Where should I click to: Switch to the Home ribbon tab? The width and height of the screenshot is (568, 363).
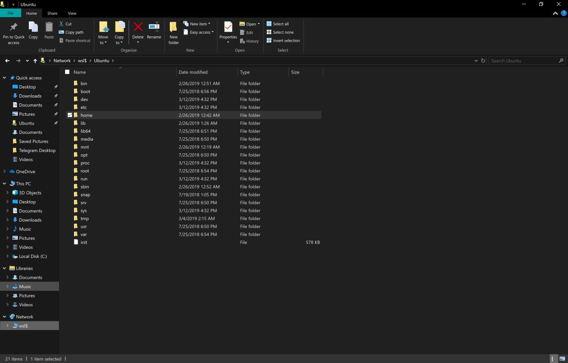pyautogui.click(x=32, y=13)
